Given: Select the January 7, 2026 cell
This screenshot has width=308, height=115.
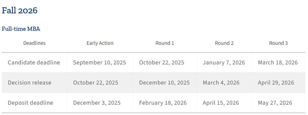Looking at the screenshot, I should [x=224, y=62].
